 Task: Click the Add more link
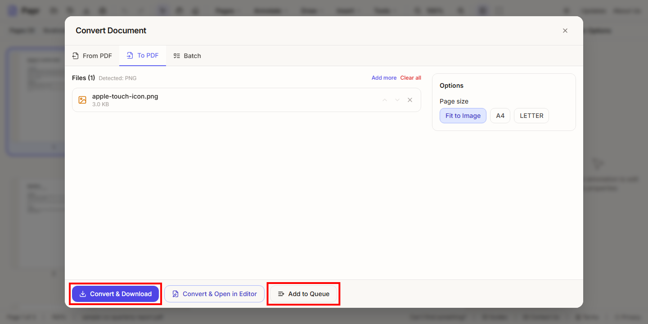tap(384, 78)
